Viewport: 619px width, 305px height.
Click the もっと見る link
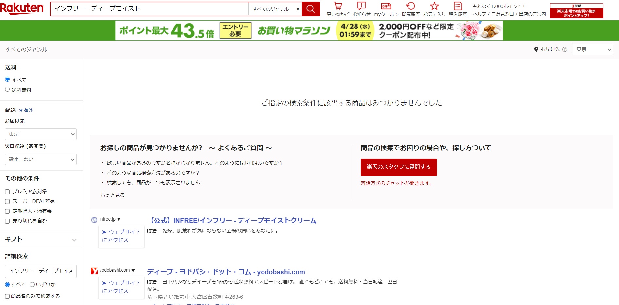113,195
